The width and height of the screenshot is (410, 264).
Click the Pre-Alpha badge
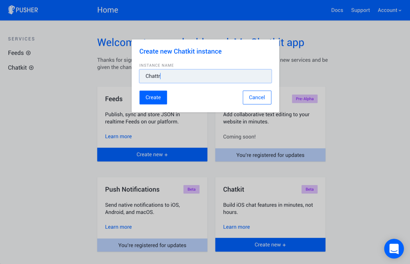[x=305, y=99]
